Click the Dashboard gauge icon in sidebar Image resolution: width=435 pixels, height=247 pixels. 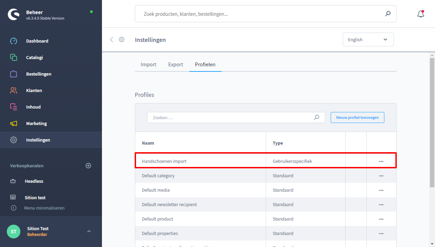(x=13, y=41)
